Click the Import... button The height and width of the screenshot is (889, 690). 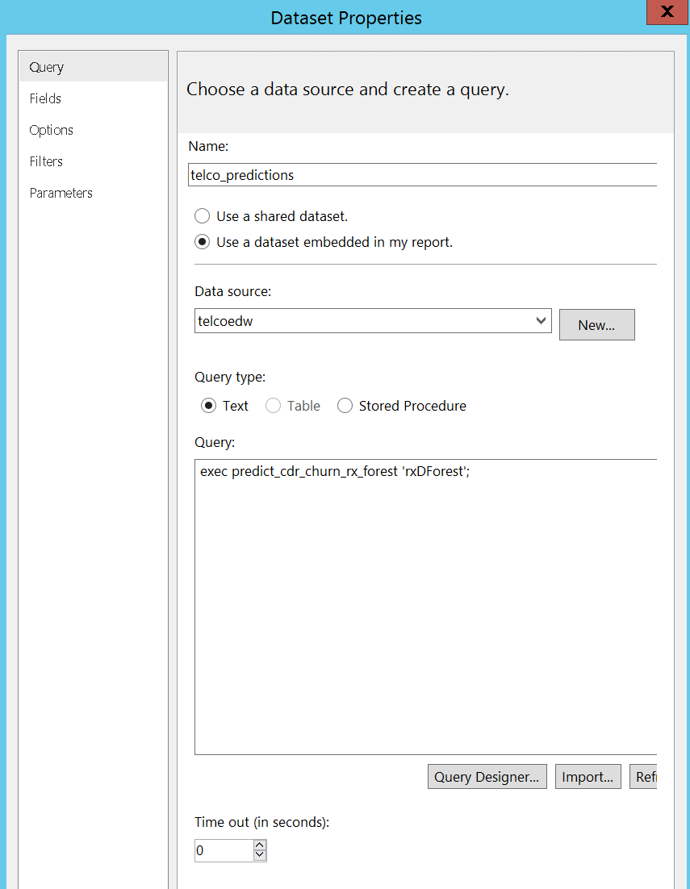tap(588, 777)
